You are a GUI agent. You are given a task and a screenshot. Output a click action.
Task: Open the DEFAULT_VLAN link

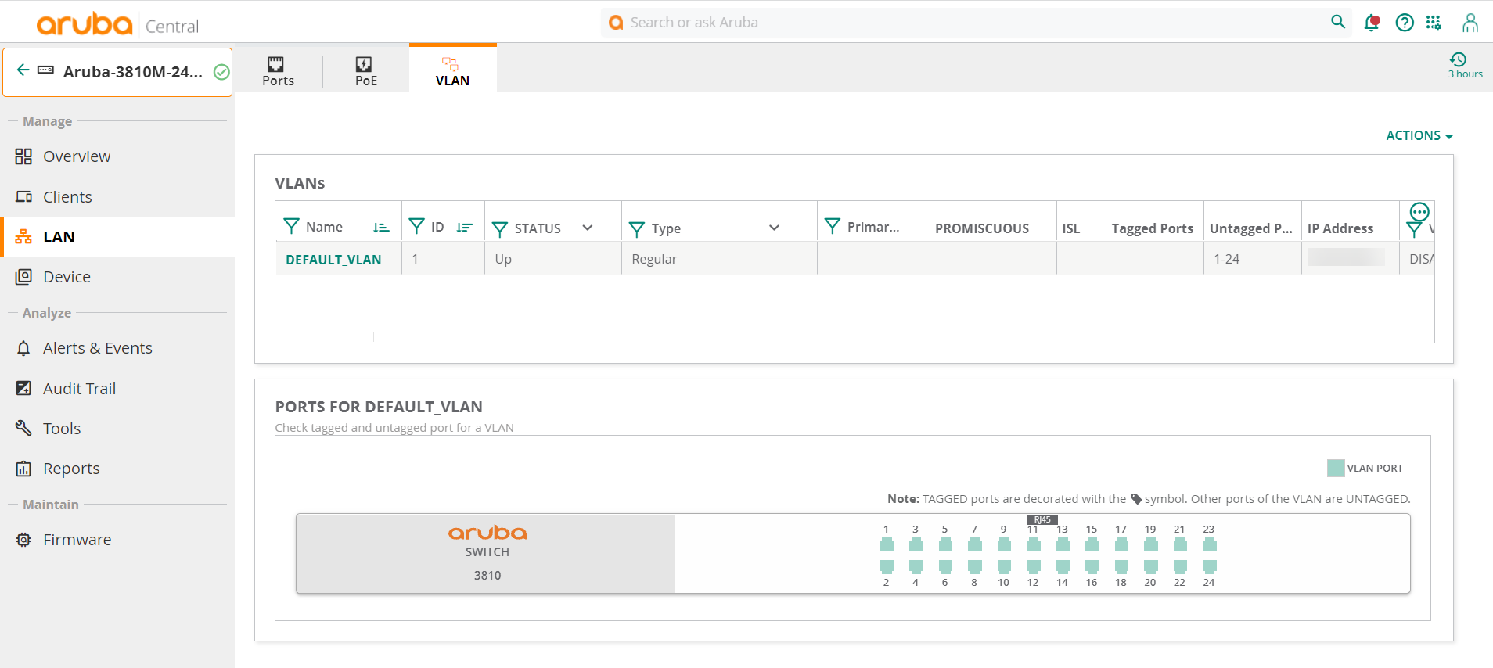[x=333, y=260]
